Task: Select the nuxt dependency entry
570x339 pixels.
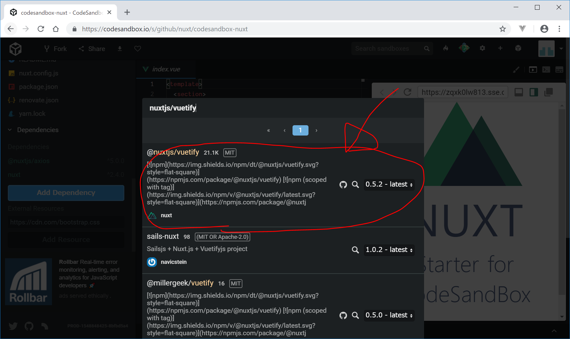Action: (x=14, y=175)
